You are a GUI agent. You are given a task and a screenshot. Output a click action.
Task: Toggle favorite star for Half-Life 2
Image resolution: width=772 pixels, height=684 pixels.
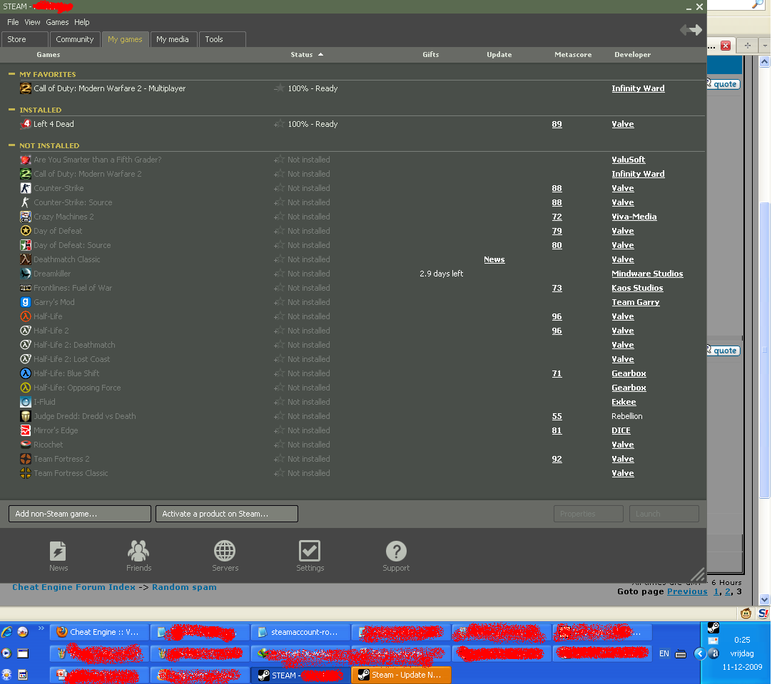pyautogui.click(x=279, y=331)
